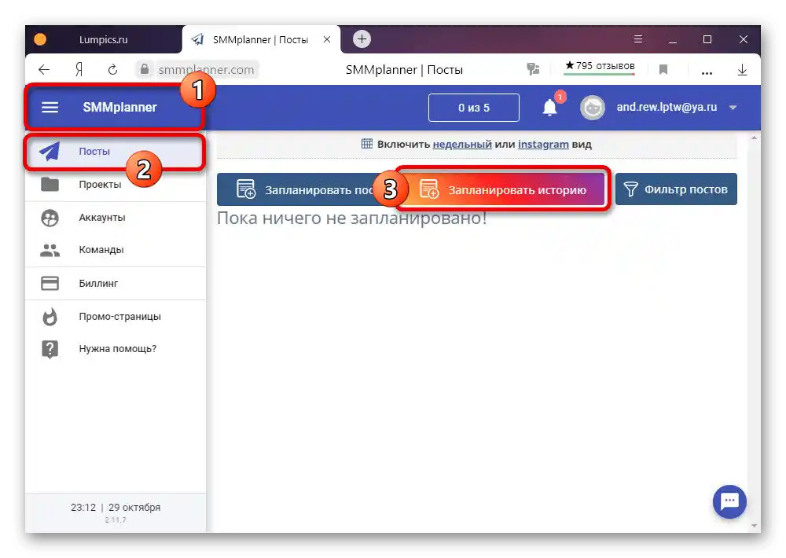786x558 pixels.
Task: Open browser downloads
Action: click(x=743, y=70)
